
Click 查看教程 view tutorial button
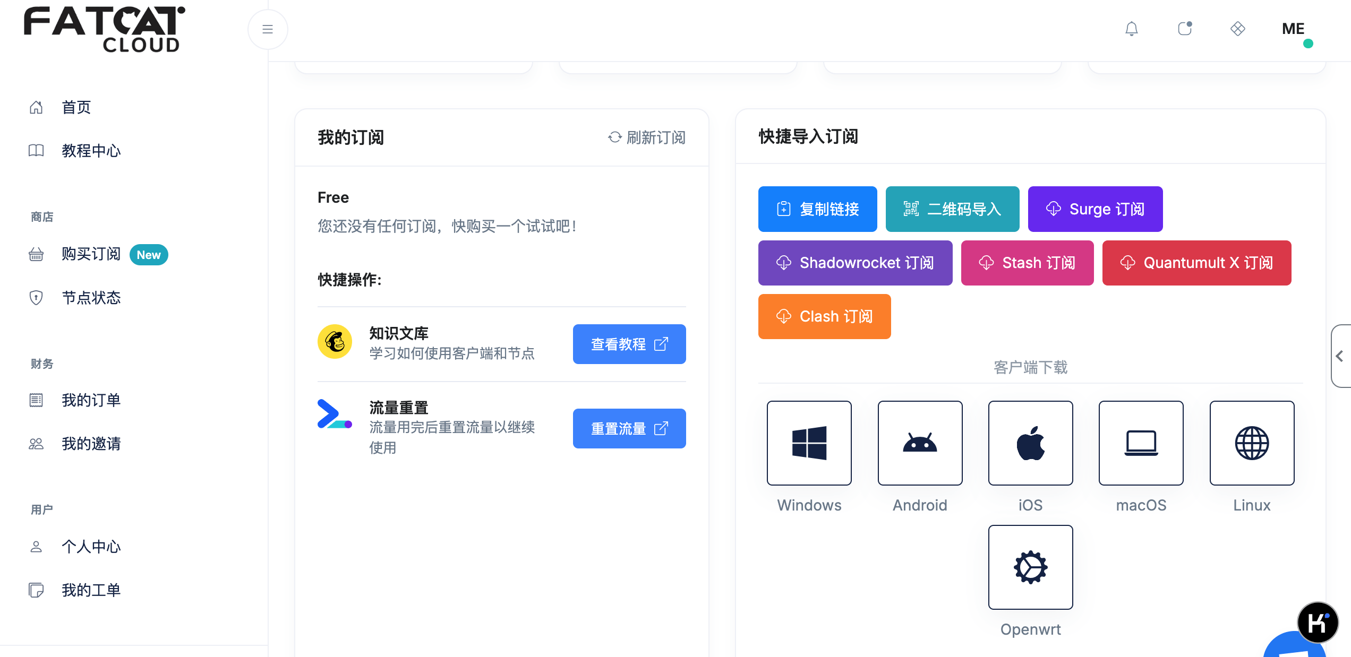pos(629,344)
